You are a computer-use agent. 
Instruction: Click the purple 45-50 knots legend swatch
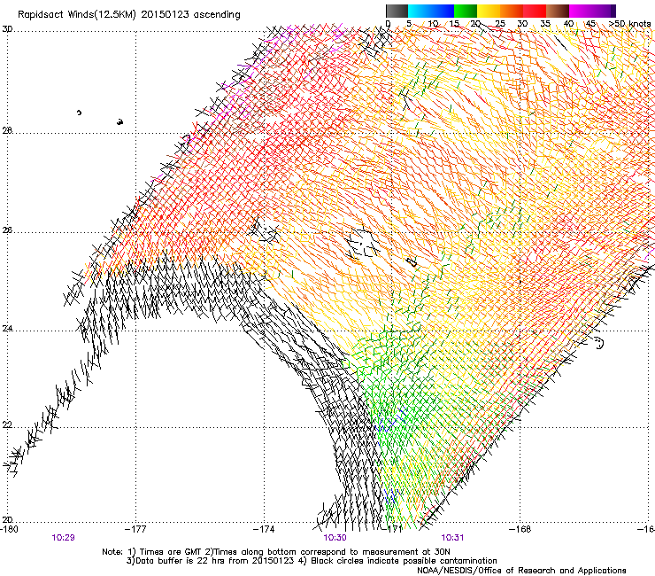tap(604, 11)
